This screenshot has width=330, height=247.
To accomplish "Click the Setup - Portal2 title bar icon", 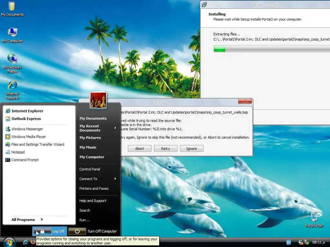I will pos(204,5).
